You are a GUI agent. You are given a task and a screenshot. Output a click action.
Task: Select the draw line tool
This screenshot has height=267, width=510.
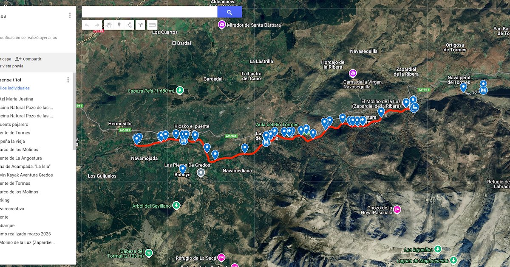click(x=130, y=25)
